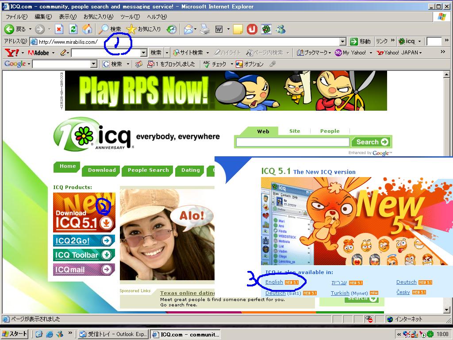Open the Dating navigation tab

point(190,170)
